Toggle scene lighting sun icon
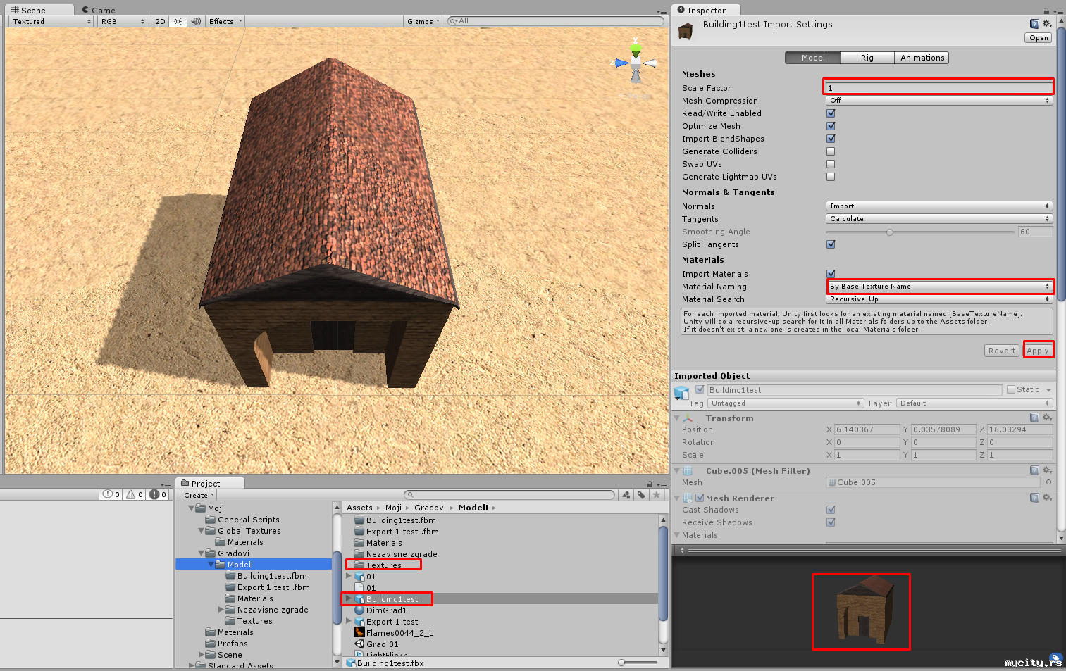 point(178,22)
